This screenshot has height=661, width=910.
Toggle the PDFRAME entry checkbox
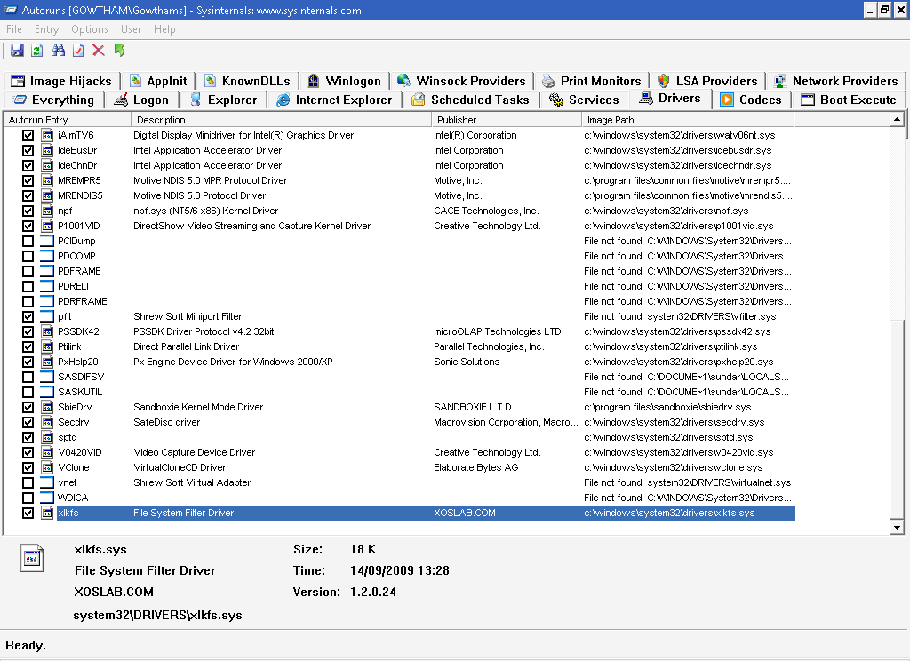(28, 271)
